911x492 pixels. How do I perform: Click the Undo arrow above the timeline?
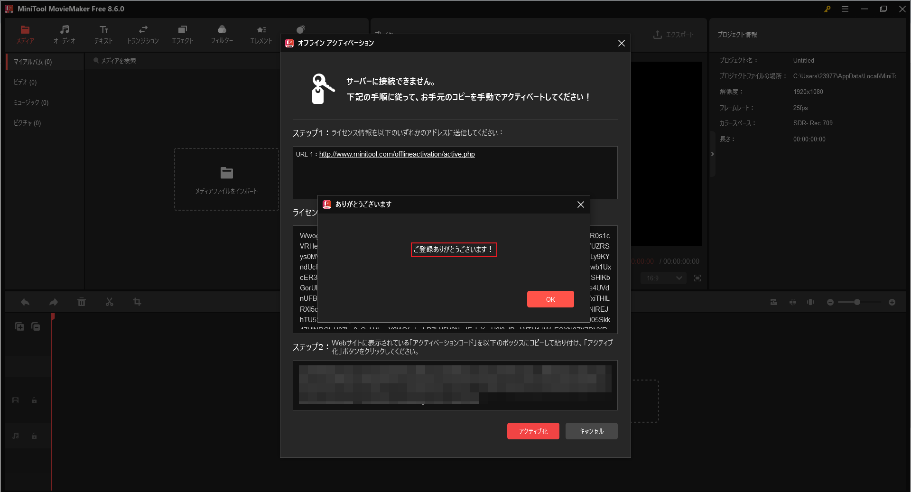[x=25, y=302]
